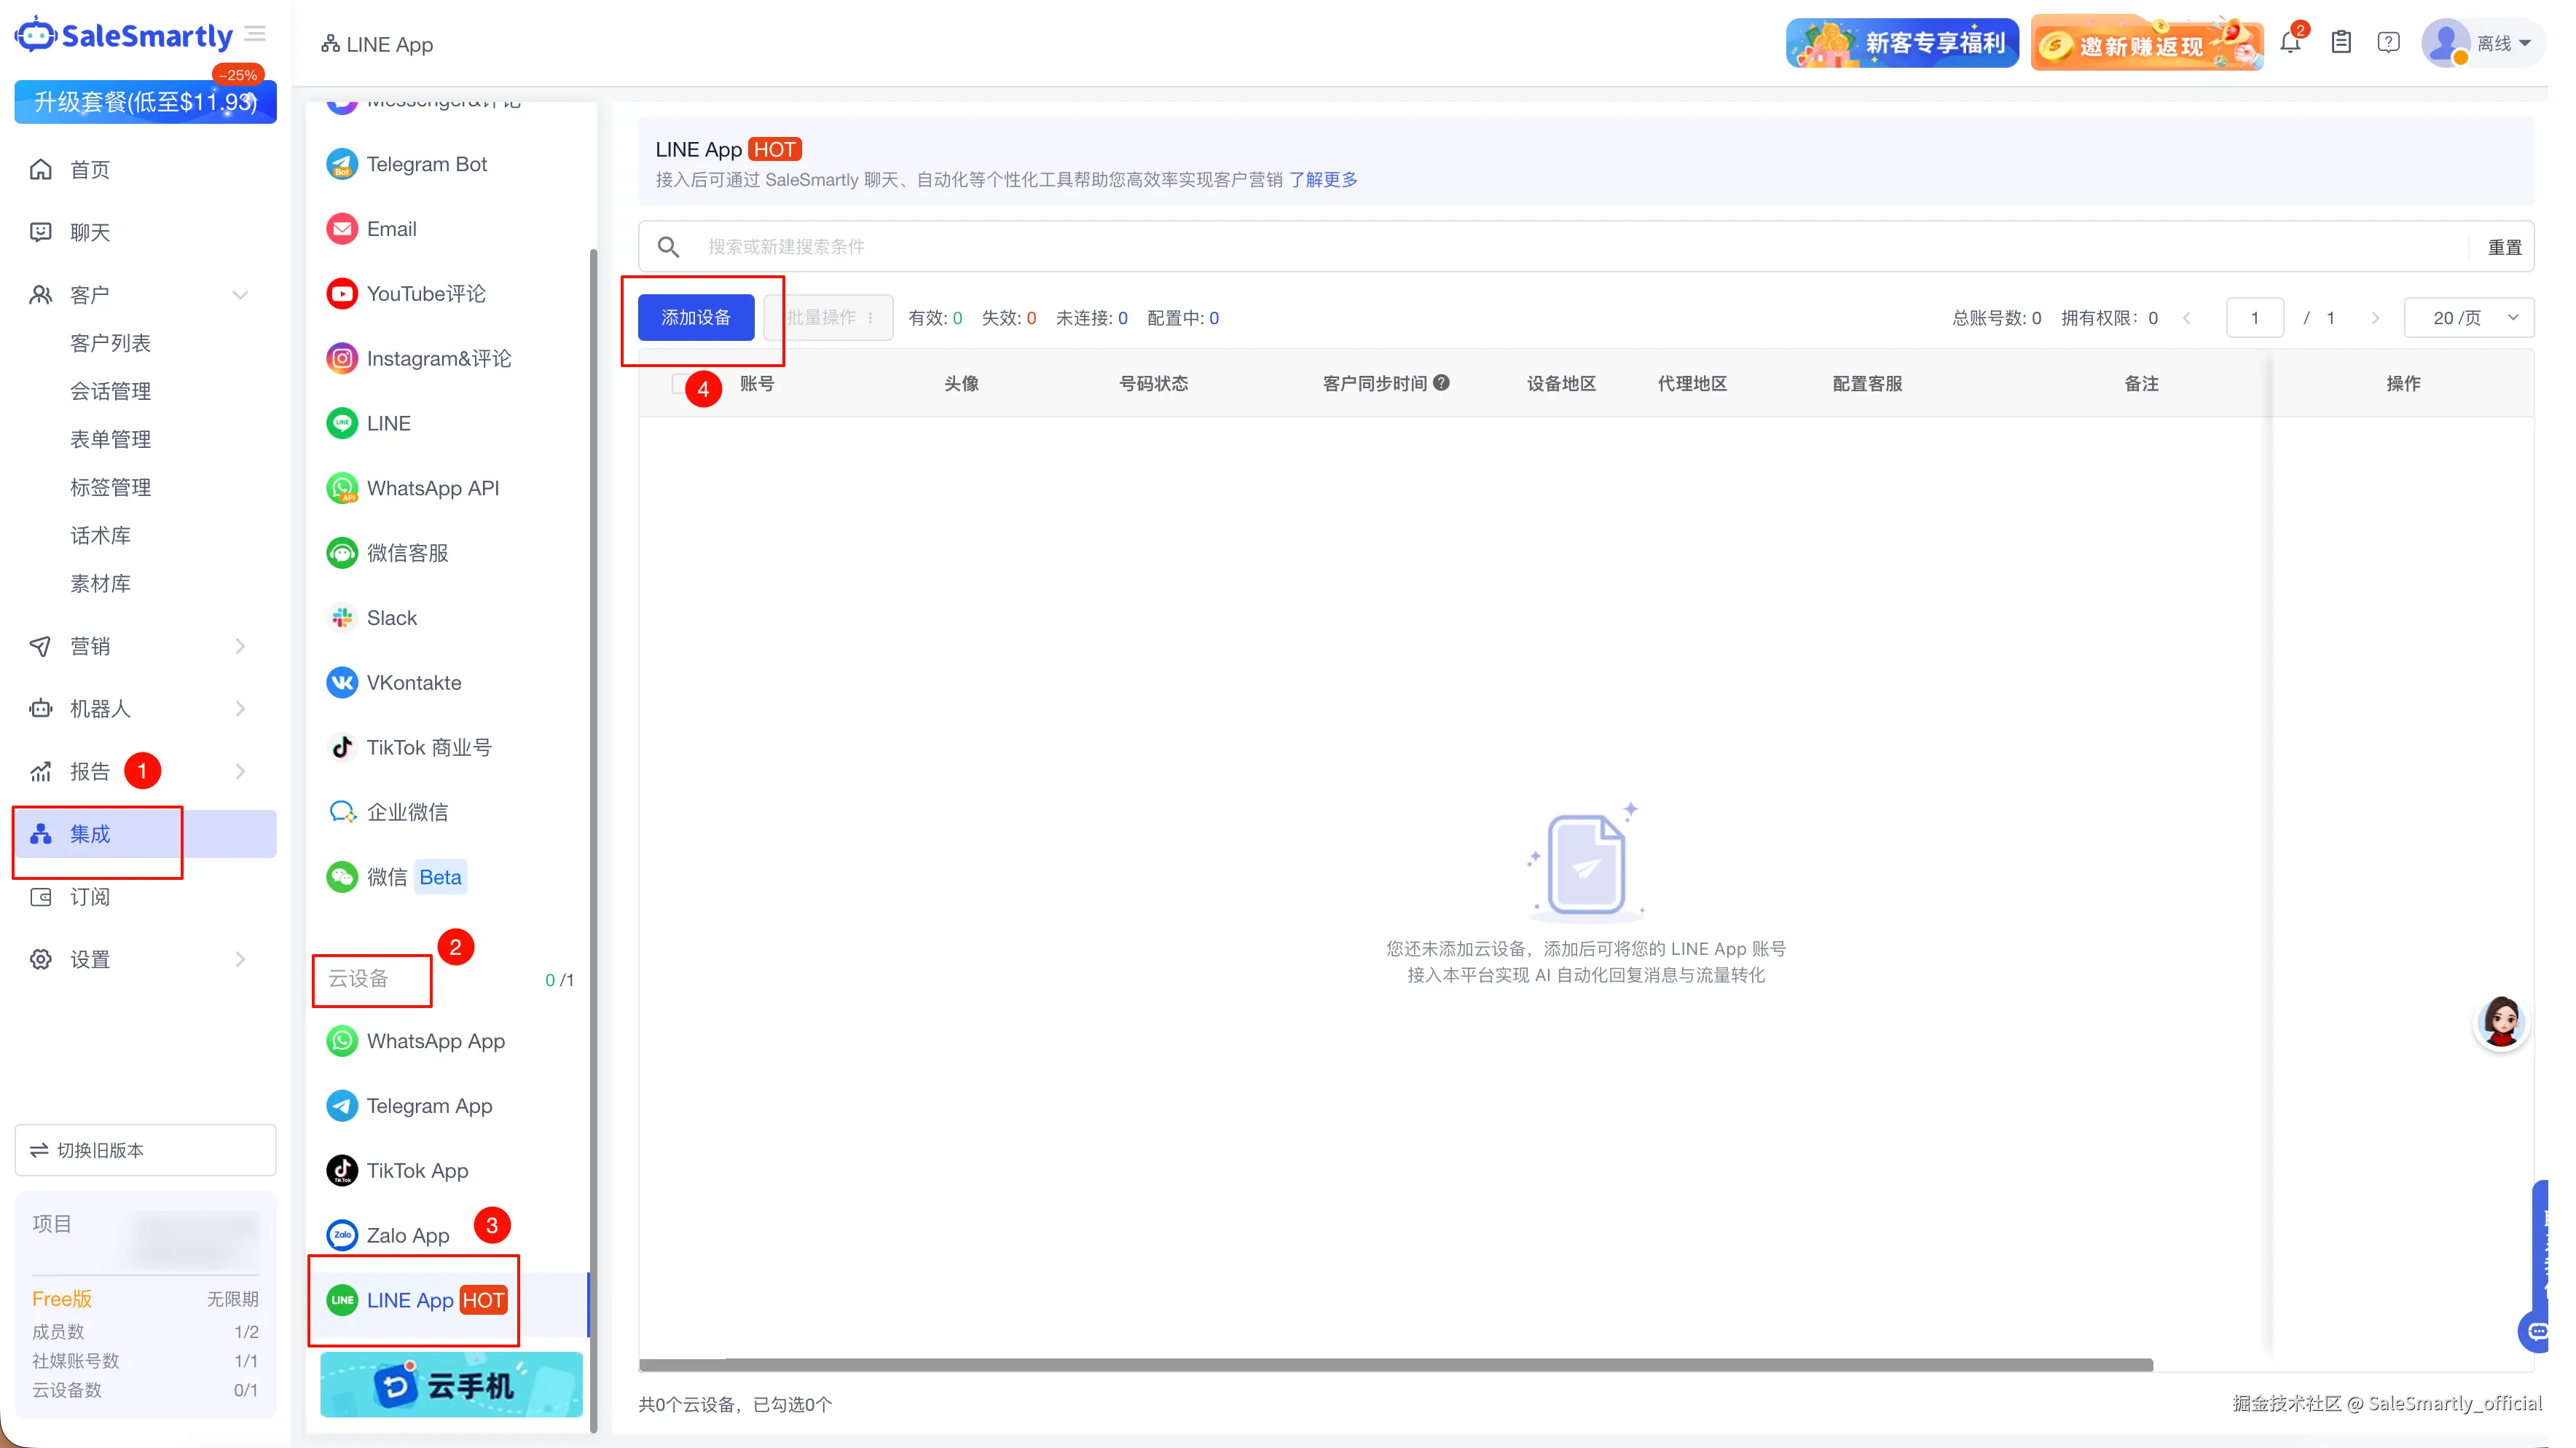This screenshot has height=1448, width=2576.
Task: Click the sidebar collapse hamburger icon
Action: [x=256, y=34]
